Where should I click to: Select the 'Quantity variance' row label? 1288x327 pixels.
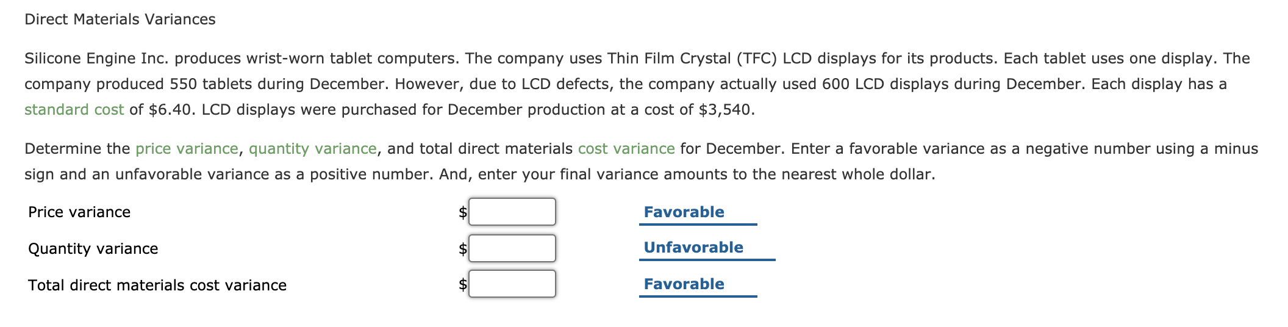point(93,249)
